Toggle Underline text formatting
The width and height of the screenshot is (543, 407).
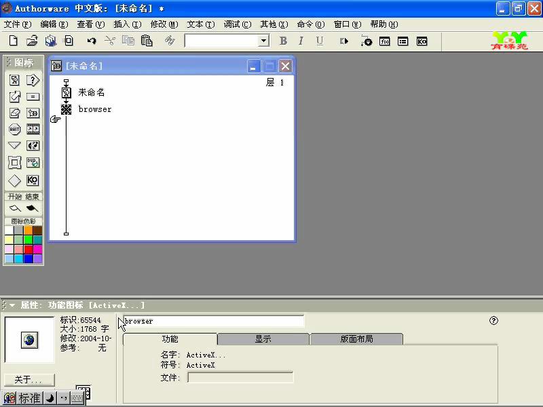point(320,41)
